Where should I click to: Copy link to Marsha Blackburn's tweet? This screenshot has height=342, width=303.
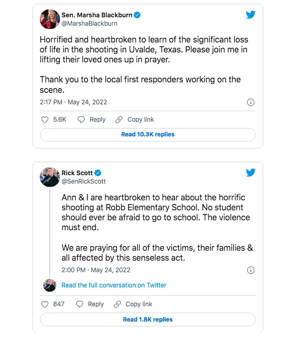point(135,120)
